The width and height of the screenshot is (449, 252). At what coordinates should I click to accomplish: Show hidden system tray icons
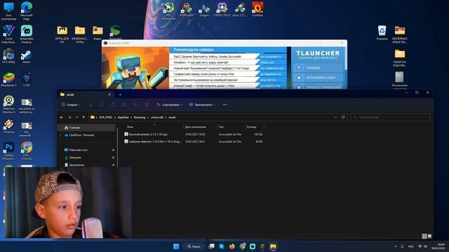pos(396,246)
